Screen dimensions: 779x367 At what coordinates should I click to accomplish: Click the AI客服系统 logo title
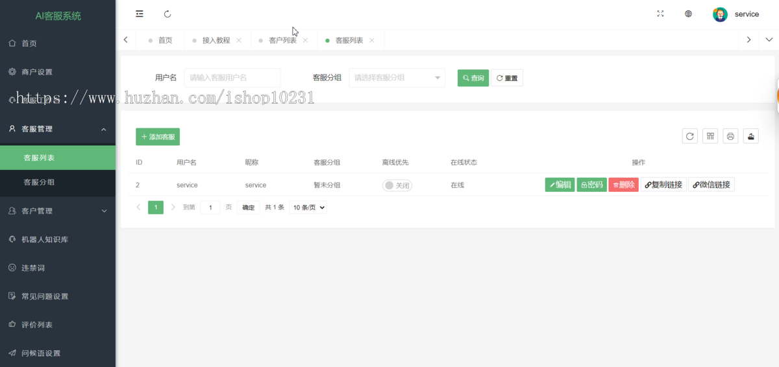tap(58, 16)
